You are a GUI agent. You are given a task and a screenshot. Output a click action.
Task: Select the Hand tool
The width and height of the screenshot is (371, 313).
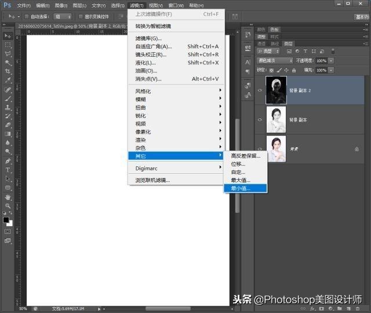(x=8, y=197)
